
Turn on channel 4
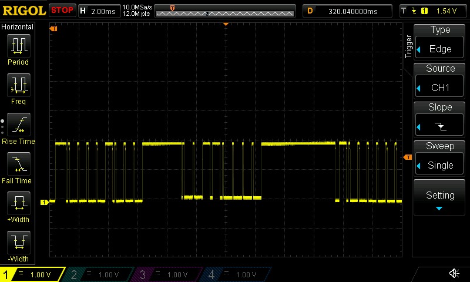[x=235, y=274]
